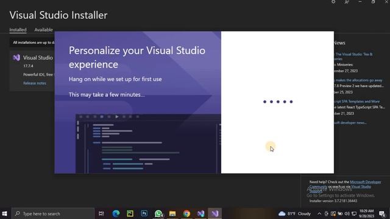This screenshot has width=390, height=219.
Task: Open PyCharm from the taskbar
Action: coord(130,214)
